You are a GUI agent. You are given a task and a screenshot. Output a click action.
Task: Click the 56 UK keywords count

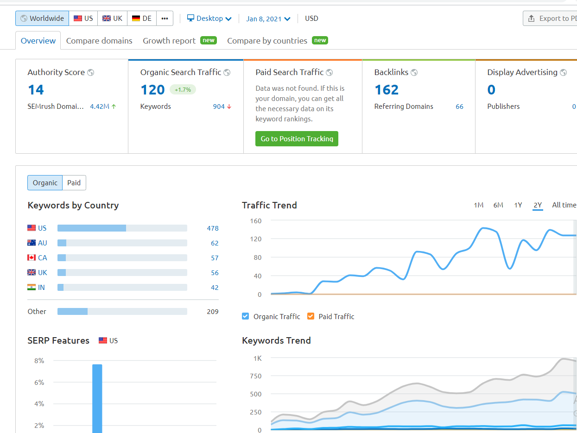tap(215, 273)
